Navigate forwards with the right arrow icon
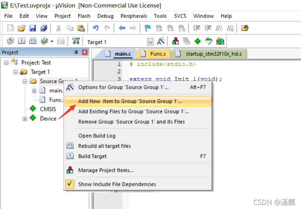The width and height of the screenshot is (301, 209). (133, 28)
